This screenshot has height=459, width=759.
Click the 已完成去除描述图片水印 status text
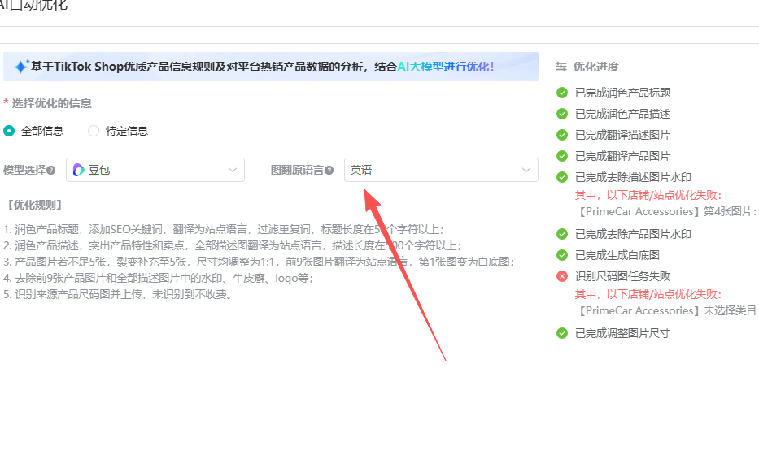pyautogui.click(x=633, y=177)
